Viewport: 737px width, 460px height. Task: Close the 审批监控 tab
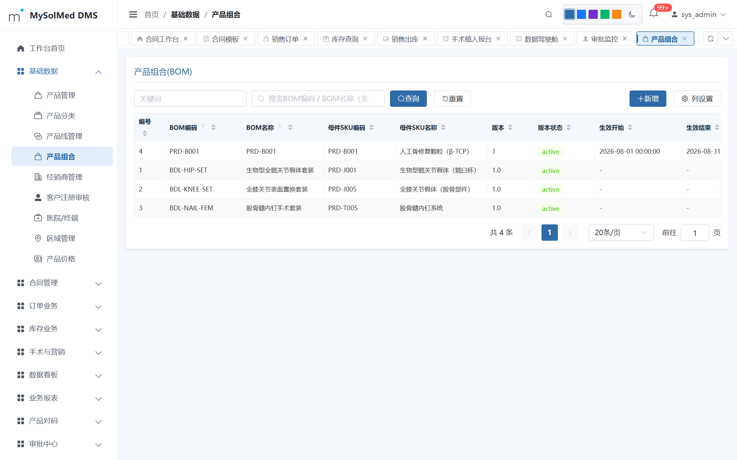pos(625,39)
